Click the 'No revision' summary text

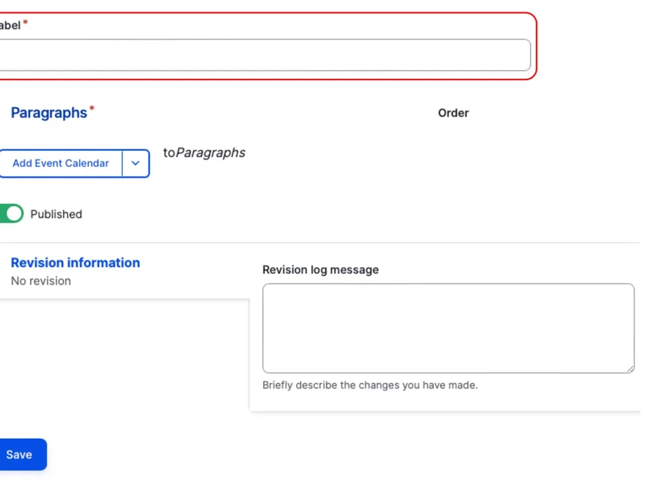pyautogui.click(x=41, y=281)
